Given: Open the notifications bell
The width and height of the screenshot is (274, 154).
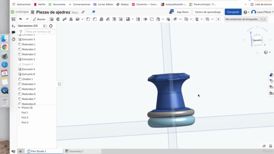Looking at the screenshot, I should point(171,12).
